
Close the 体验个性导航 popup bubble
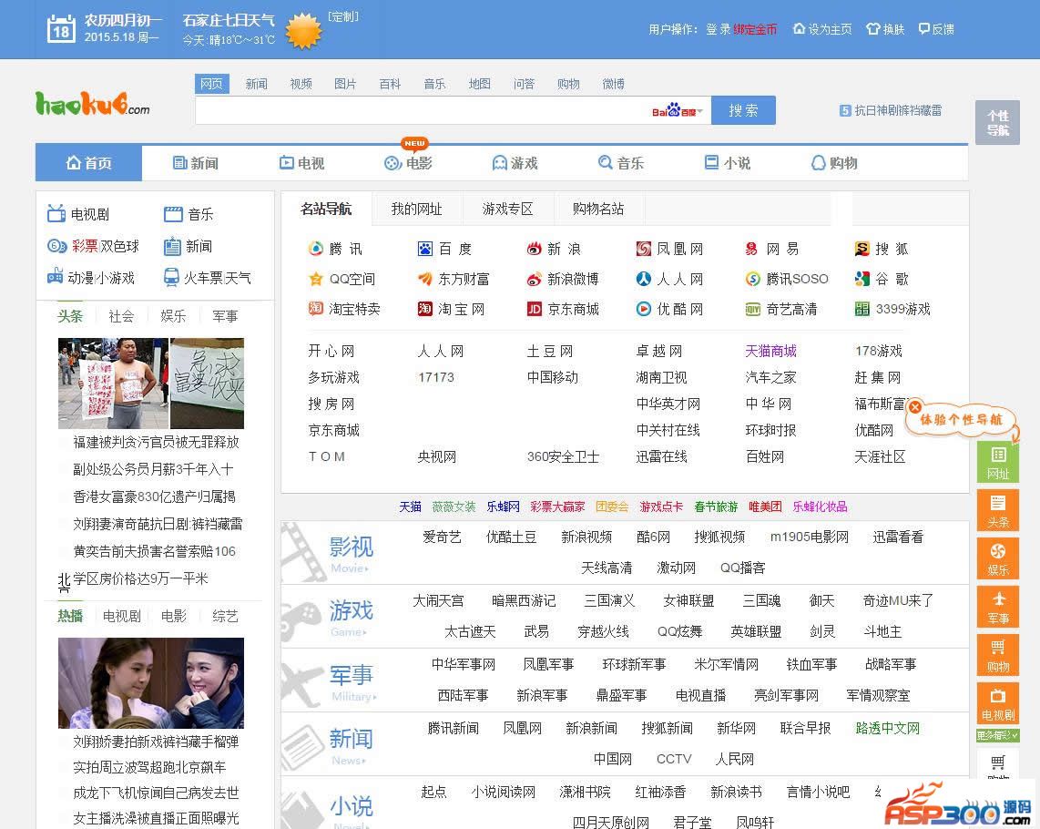pyautogui.click(x=915, y=407)
